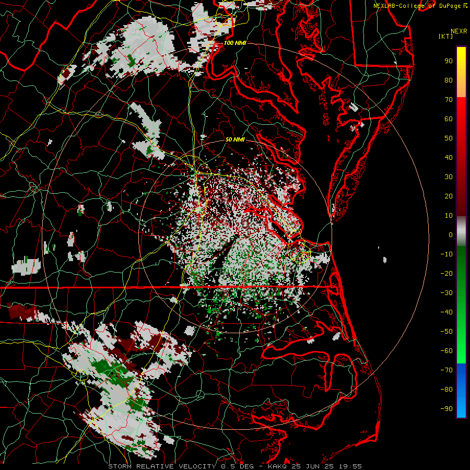The width and height of the screenshot is (470, 470).
Task: Click the KAKQ station identifier in the caption
Action: (x=278, y=466)
